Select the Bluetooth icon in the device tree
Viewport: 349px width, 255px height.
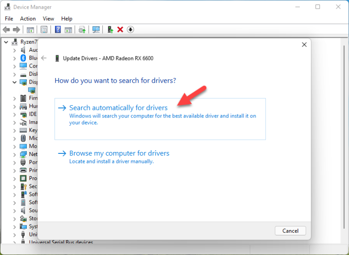tap(23, 58)
